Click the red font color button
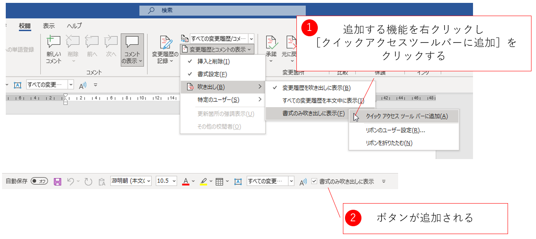Image resolution: width=536 pixels, height=239 pixels. pyautogui.click(x=186, y=181)
